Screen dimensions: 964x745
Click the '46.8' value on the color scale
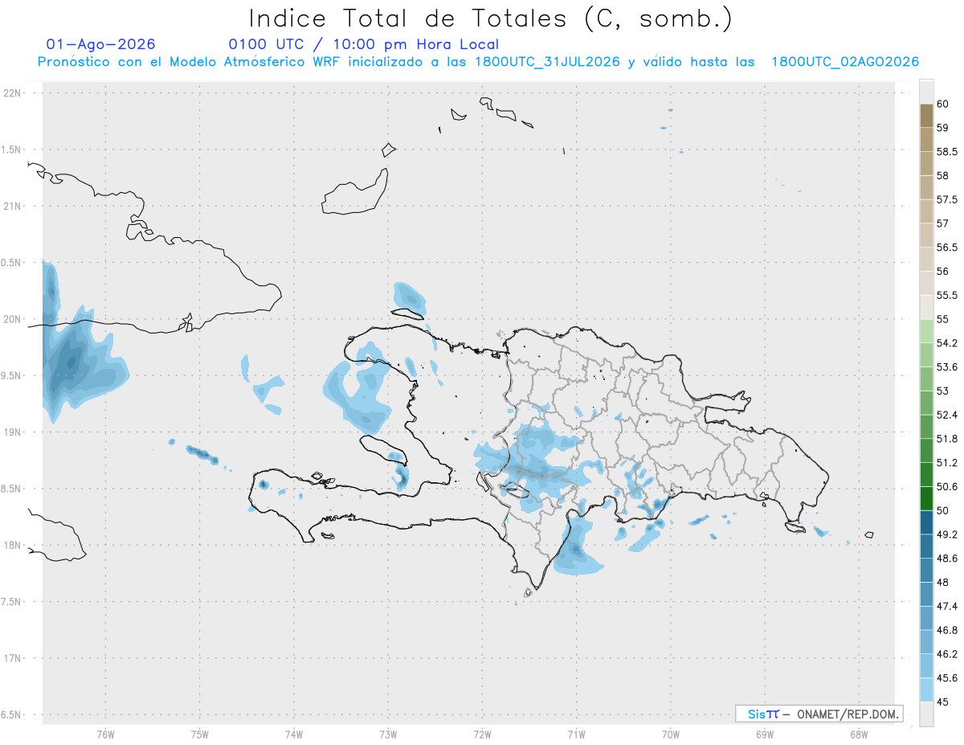pyautogui.click(x=946, y=630)
